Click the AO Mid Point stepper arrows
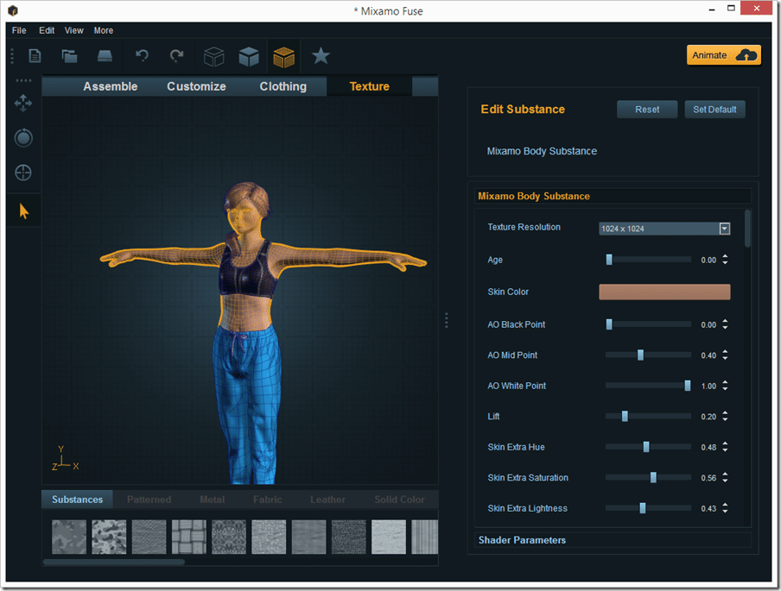Image resolution: width=781 pixels, height=591 pixels. click(x=725, y=355)
